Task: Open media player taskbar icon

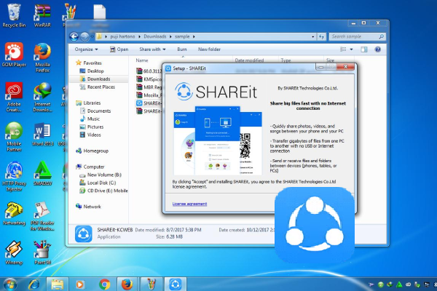Action: point(80,284)
